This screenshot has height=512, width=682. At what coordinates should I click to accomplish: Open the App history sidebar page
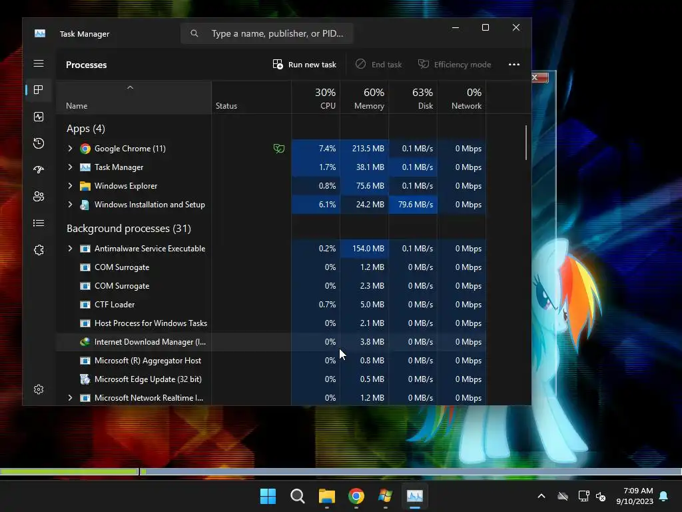(38, 143)
